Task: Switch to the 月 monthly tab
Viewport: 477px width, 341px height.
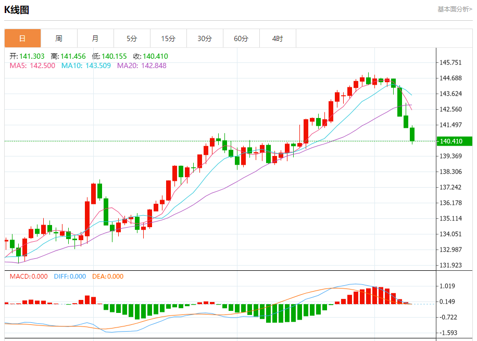Action: (x=95, y=38)
